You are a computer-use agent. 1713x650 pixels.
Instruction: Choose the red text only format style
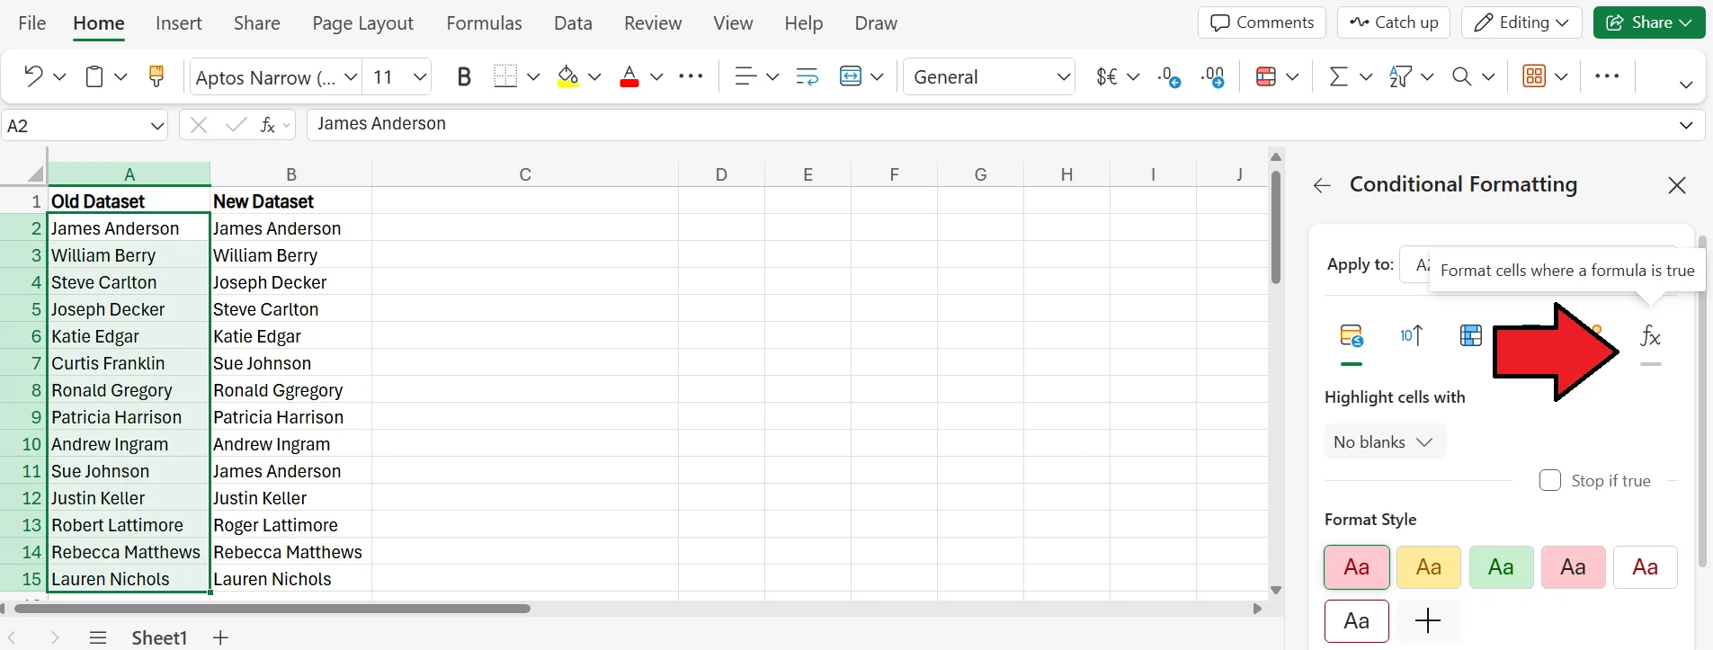(1645, 567)
